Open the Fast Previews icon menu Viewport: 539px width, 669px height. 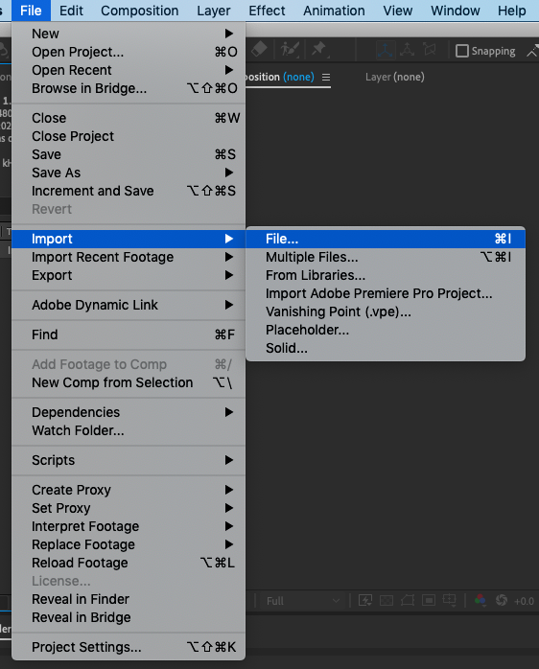(x=365, y=601)
